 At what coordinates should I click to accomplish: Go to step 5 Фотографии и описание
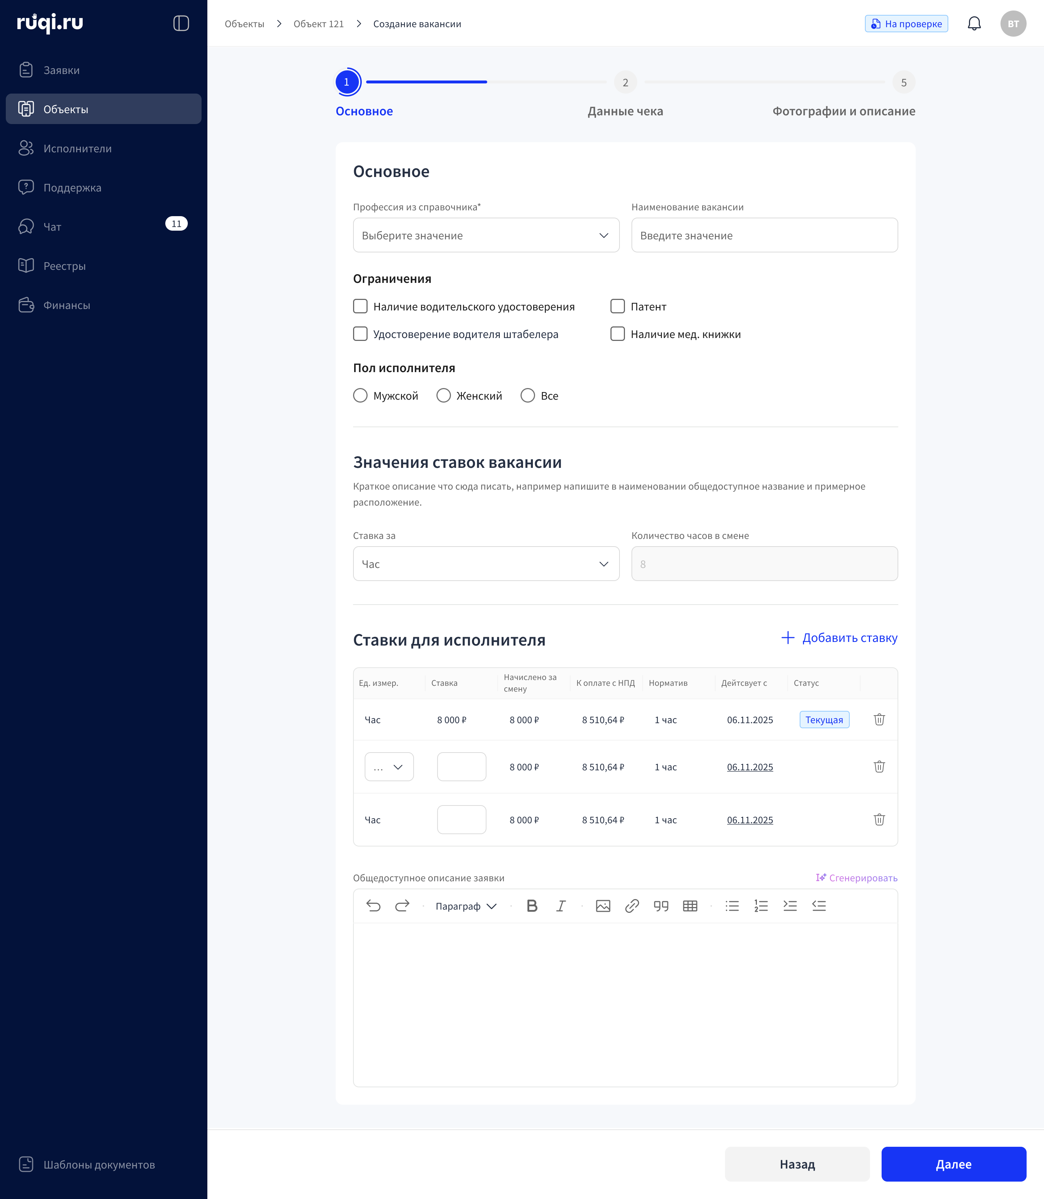click(904, 83)
